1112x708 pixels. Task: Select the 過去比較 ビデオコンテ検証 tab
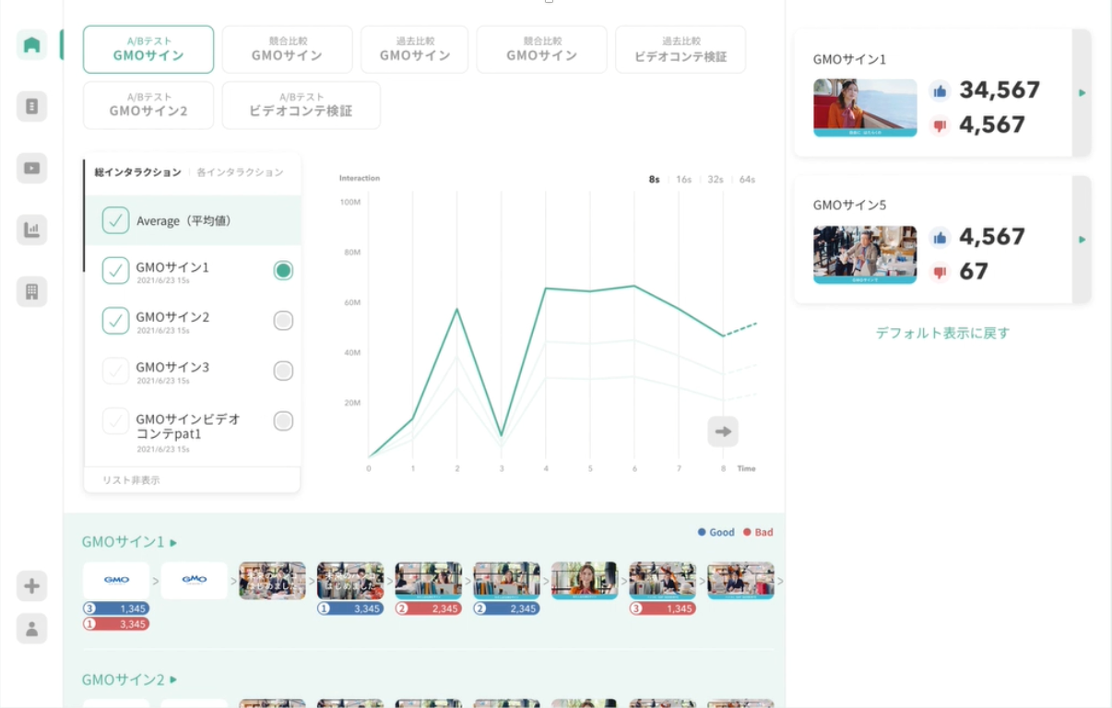(680, 50)
